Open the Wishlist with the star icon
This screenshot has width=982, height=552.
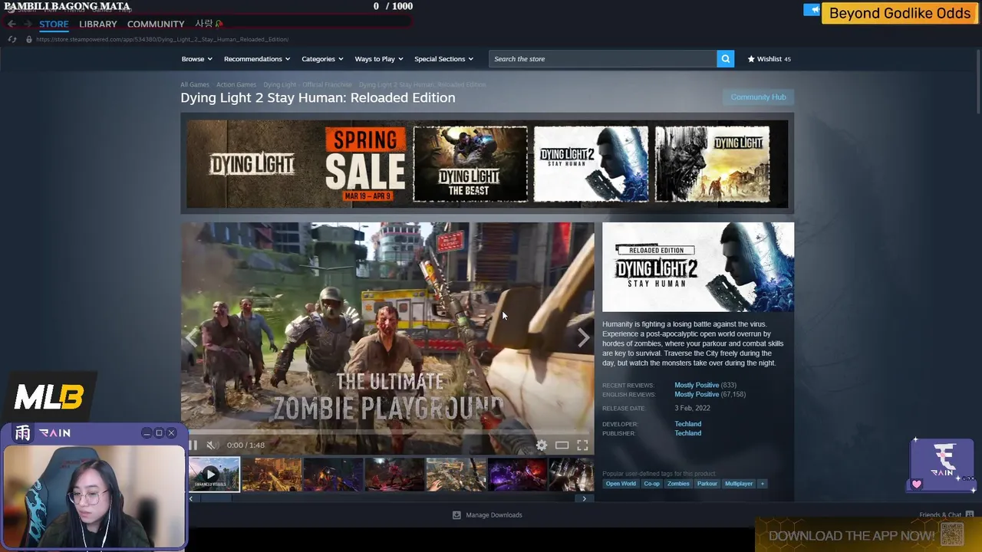point(769,59)
